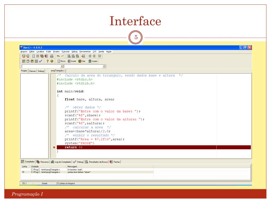Click '21 Linhas no Arquivo' in status bar
The height and width of the screenshot is (203, 271).
coord(66,183)
